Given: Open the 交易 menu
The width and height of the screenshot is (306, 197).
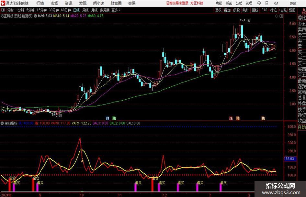Looking at the screenshot, I should click(132, 3).
